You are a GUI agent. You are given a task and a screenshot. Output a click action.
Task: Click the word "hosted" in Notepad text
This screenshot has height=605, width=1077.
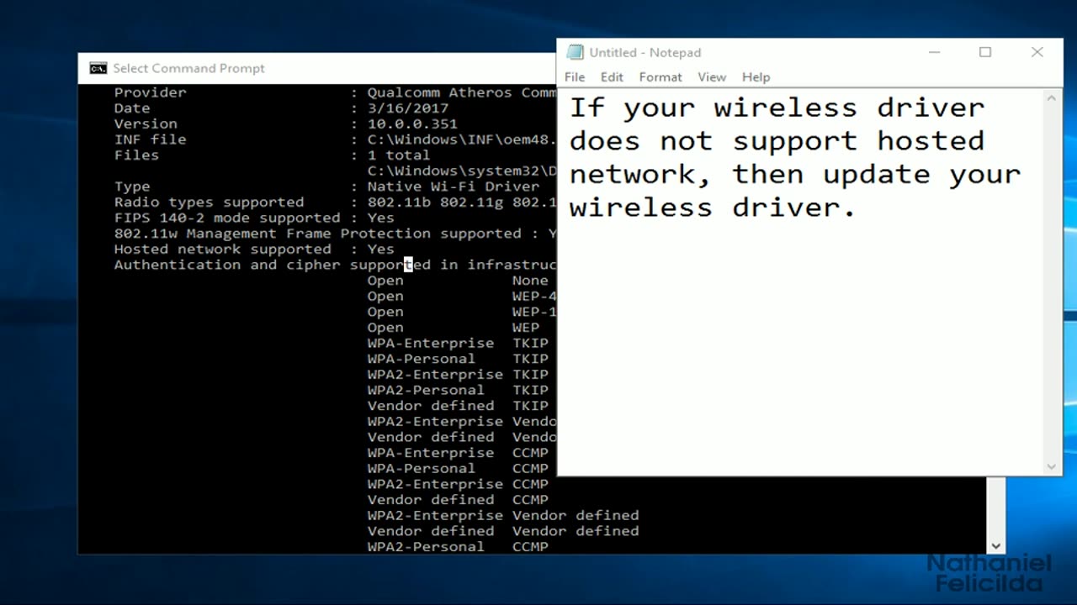[931, 140]
